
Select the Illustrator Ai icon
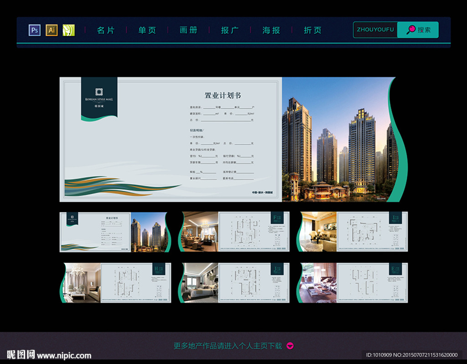click(52, 30)
